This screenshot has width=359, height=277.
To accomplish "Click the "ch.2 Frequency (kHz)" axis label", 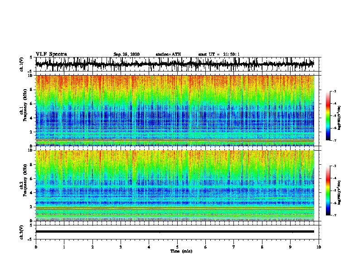I will [x=24, y=180].
